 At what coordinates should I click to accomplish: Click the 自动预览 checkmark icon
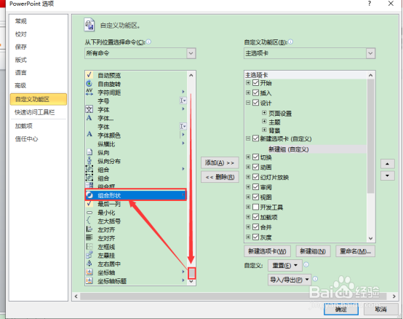(x=89, y=75)
